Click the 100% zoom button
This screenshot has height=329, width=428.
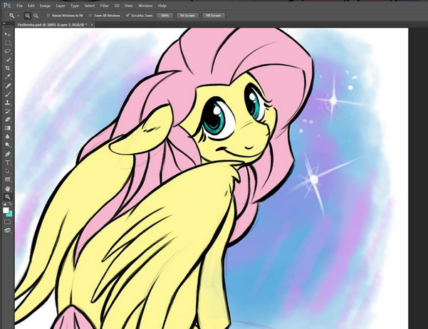pos(165,16)
